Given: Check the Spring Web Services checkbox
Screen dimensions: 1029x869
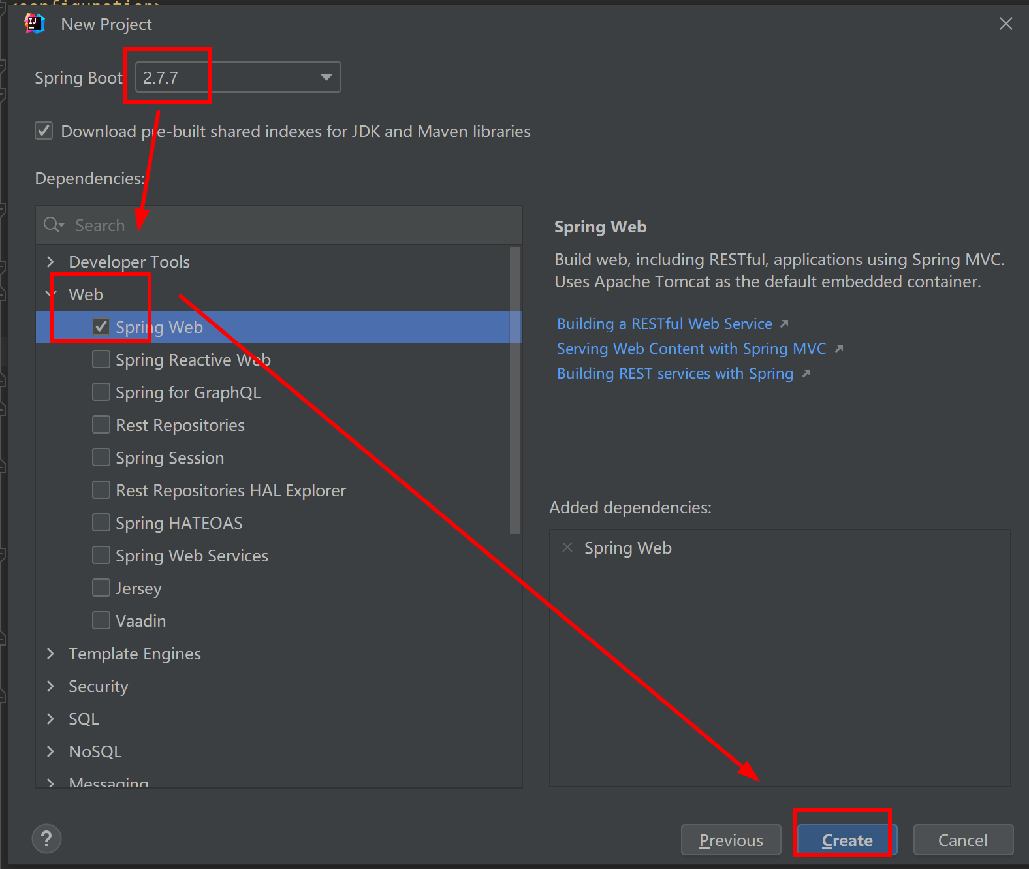Looking at the screenshot, I should pos(101,555).
